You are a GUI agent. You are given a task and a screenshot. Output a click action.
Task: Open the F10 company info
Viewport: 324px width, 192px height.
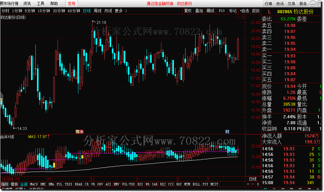pos(222,11)
